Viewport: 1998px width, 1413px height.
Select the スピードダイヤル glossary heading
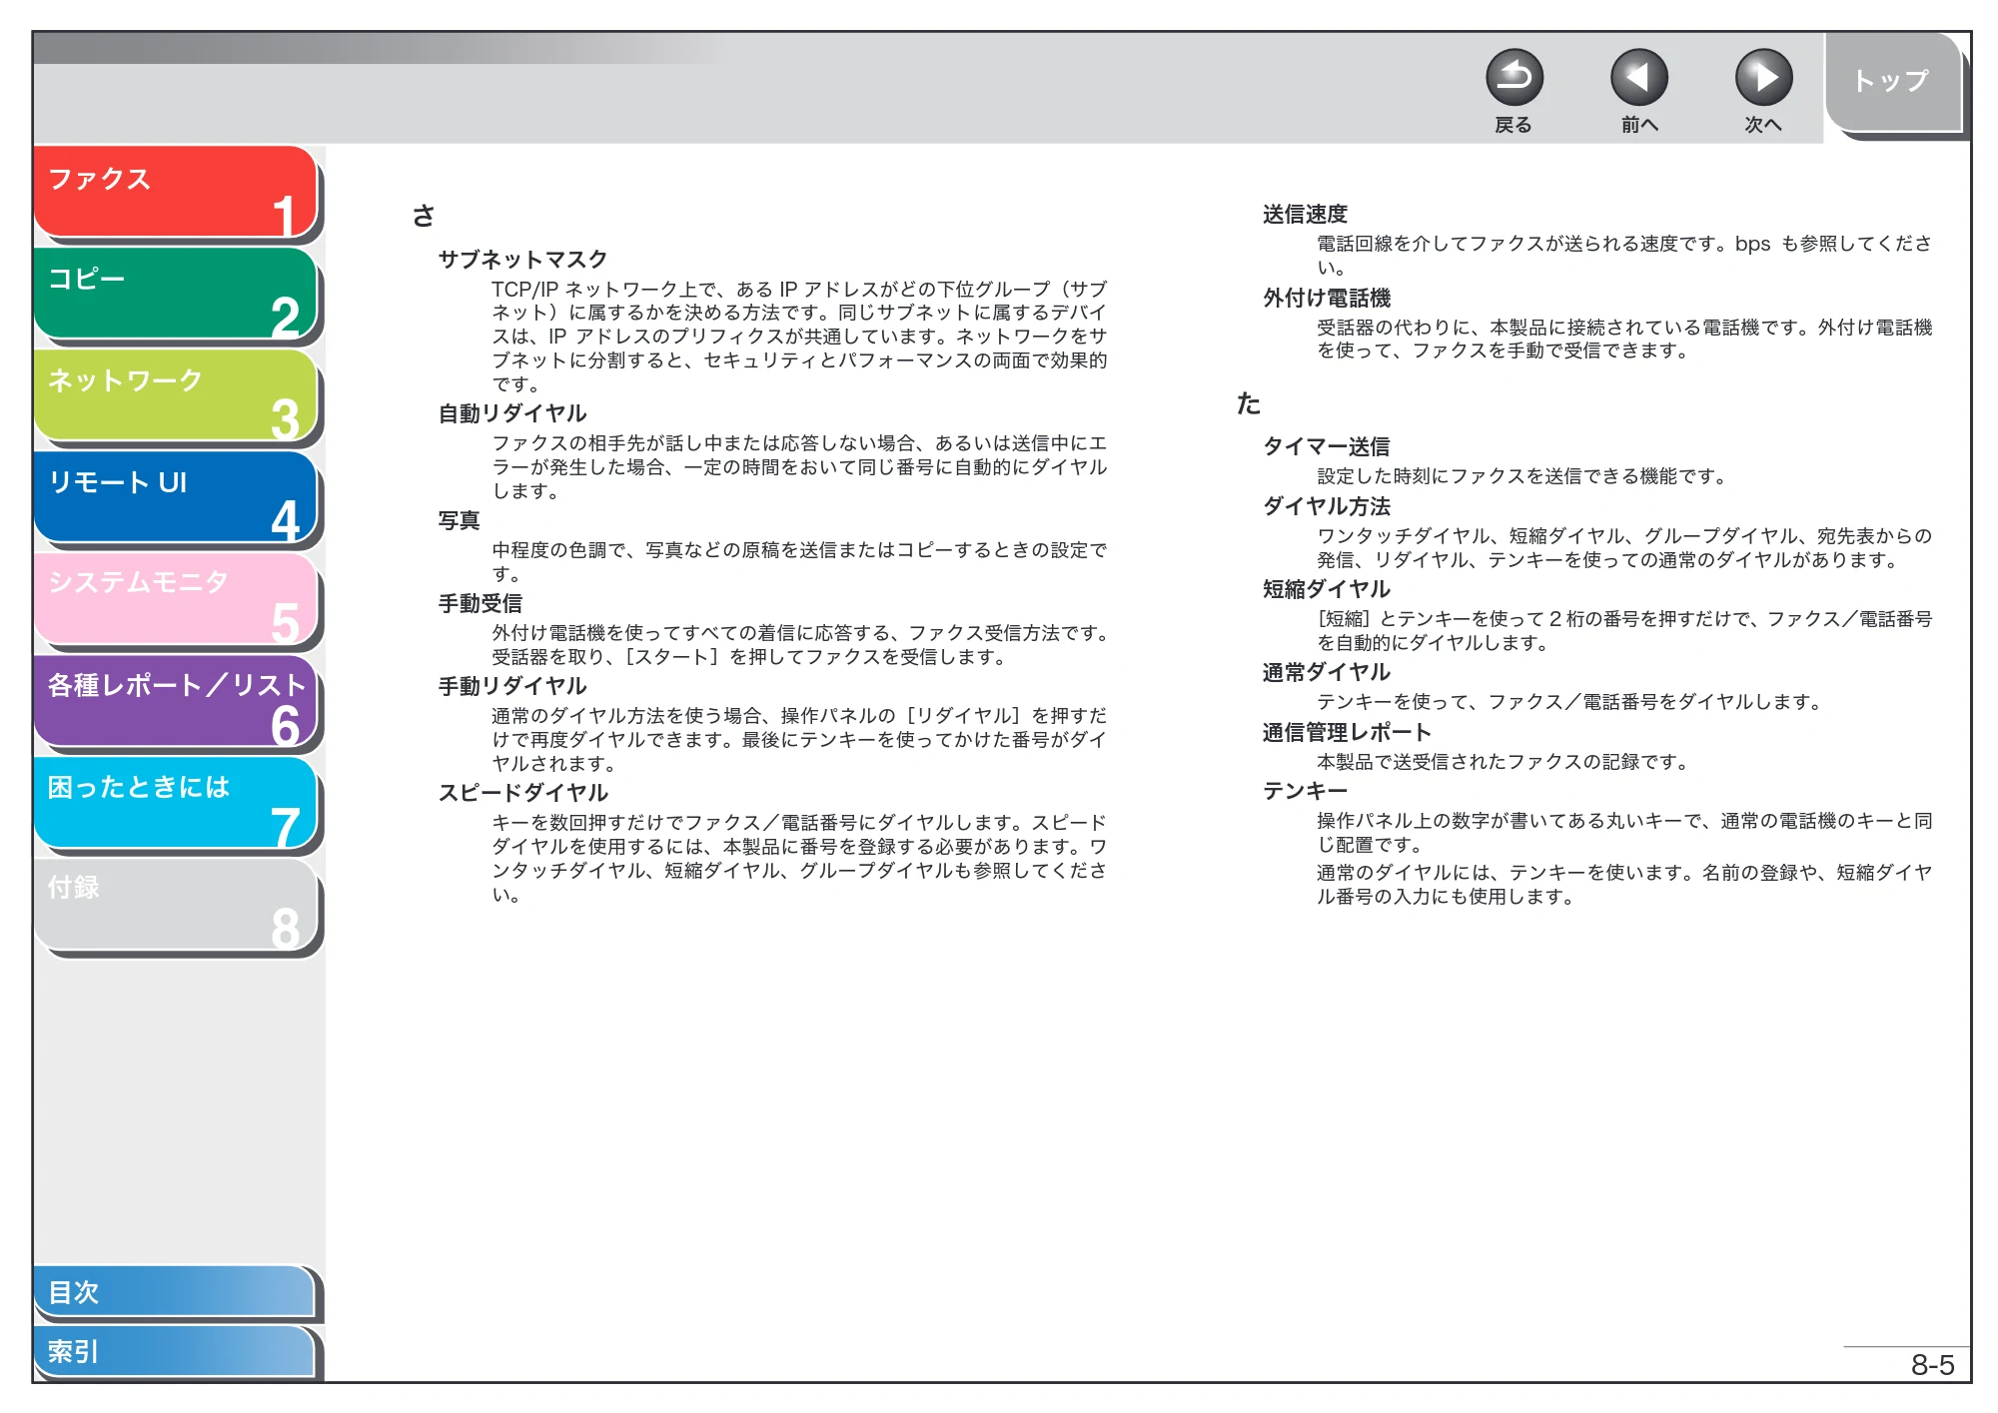point(522,793)
